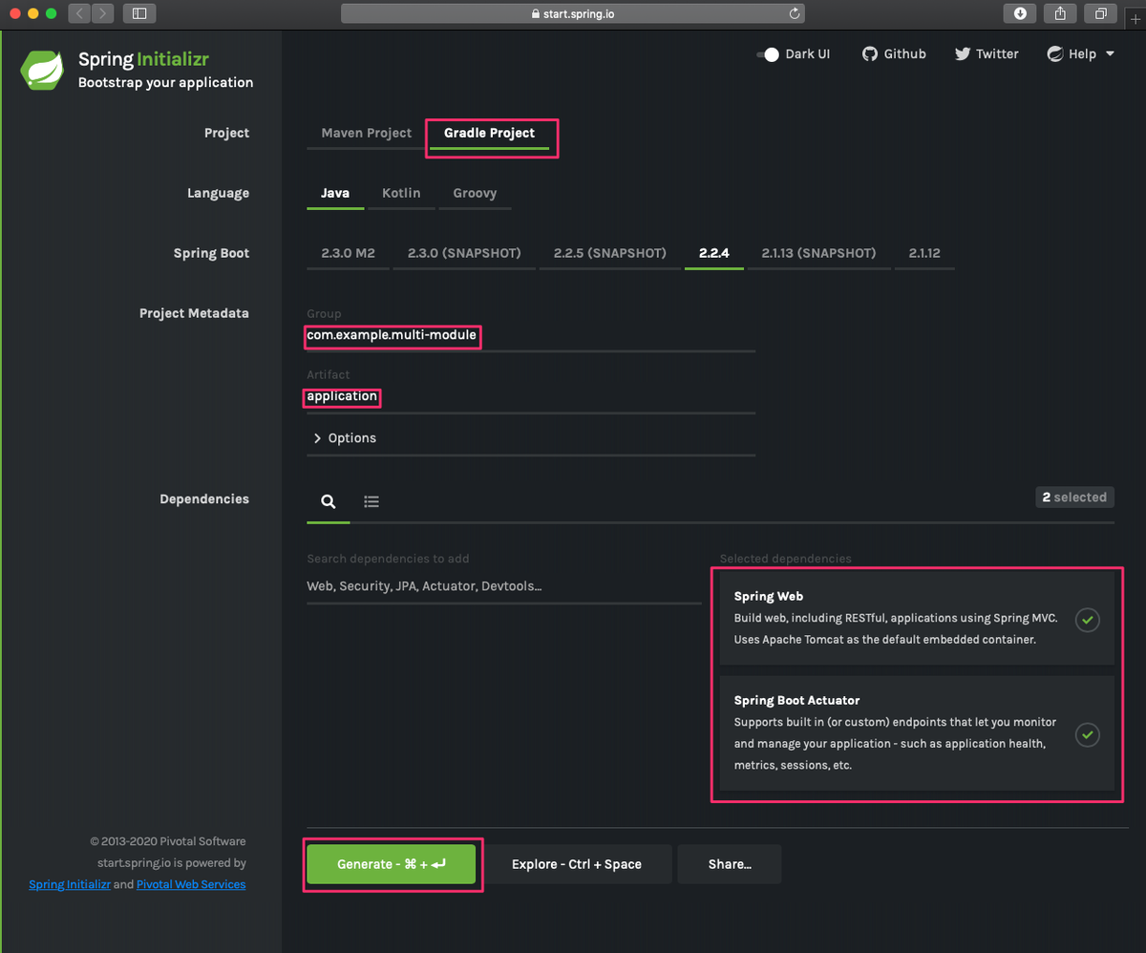Expand the Options section
The image size is (1146, 953).
(345, 438)
